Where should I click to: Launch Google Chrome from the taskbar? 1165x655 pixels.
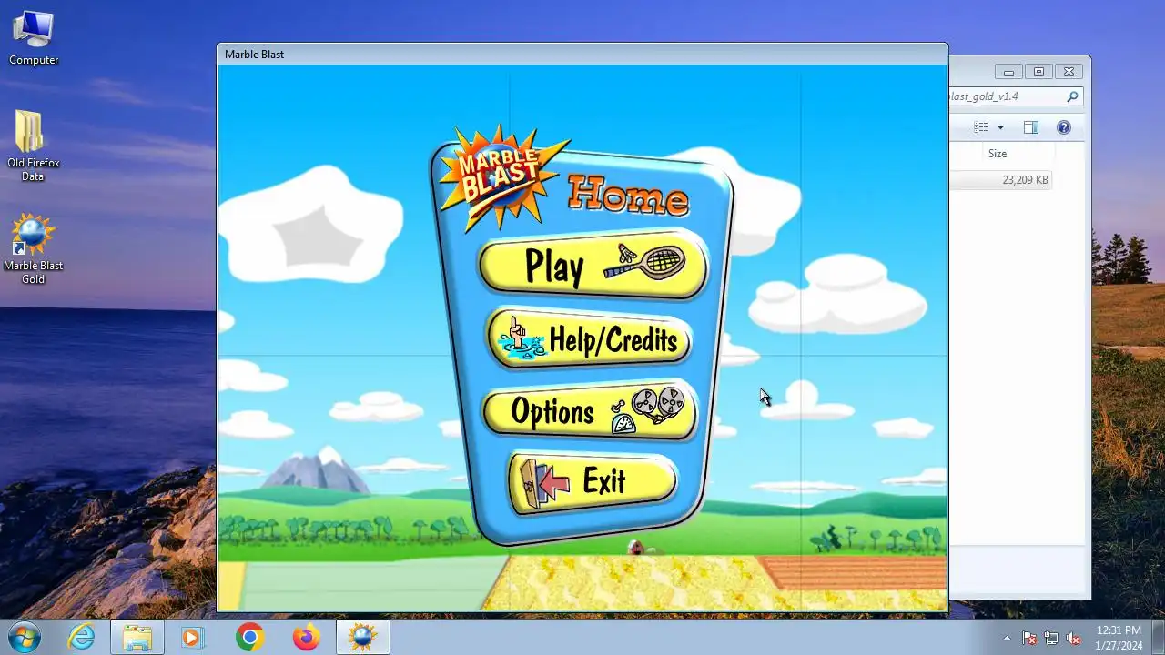click(249, 637)
